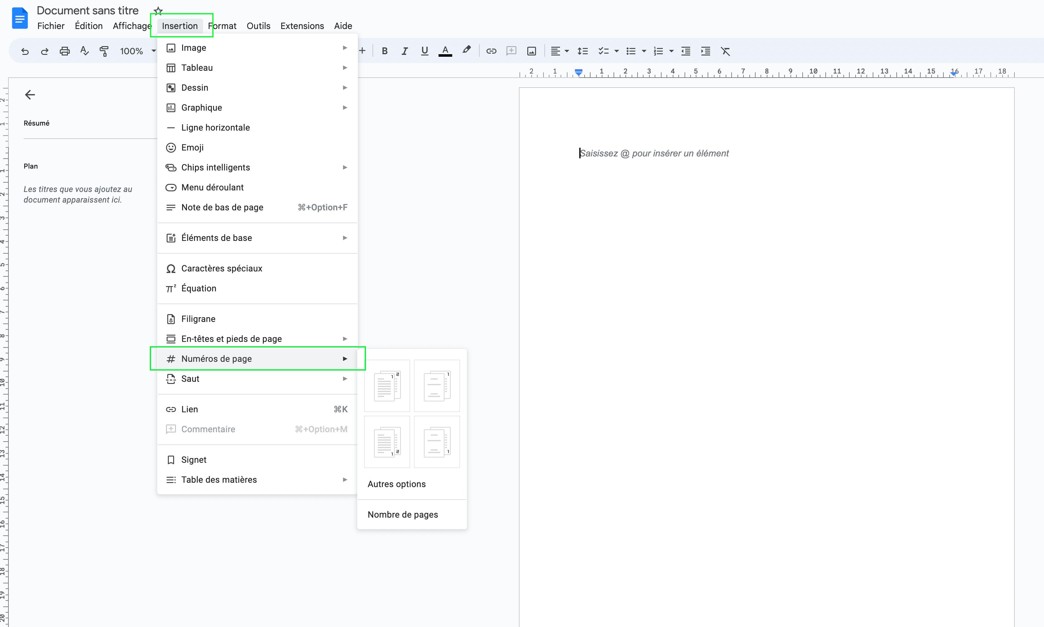Open the highlight color tool
This screenshot has height=627, width=1044.
coord(466,51)
